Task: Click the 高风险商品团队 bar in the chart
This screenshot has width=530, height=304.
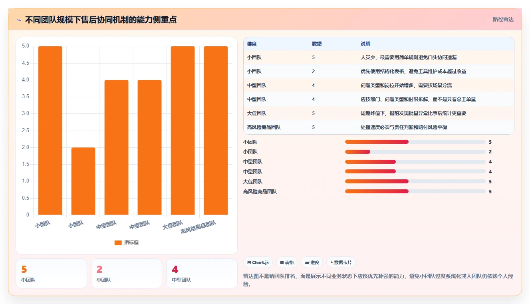Action: pyautogui.click(x=216, y=131)
